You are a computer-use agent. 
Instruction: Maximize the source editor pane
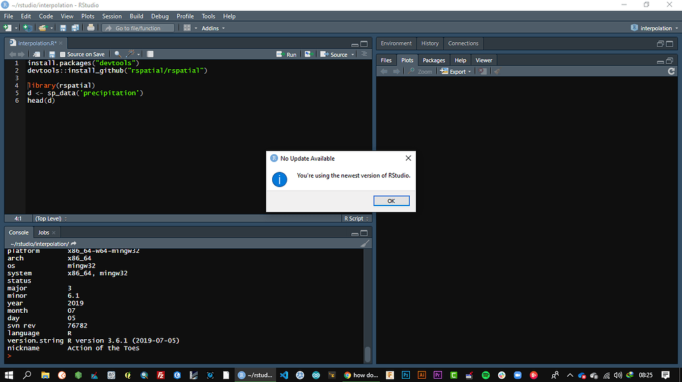(x=364, y=44)
